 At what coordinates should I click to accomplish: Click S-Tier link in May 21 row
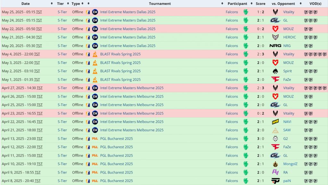[62, 37]
